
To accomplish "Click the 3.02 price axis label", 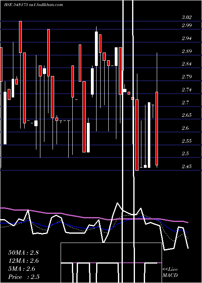I will coord(187,17).
